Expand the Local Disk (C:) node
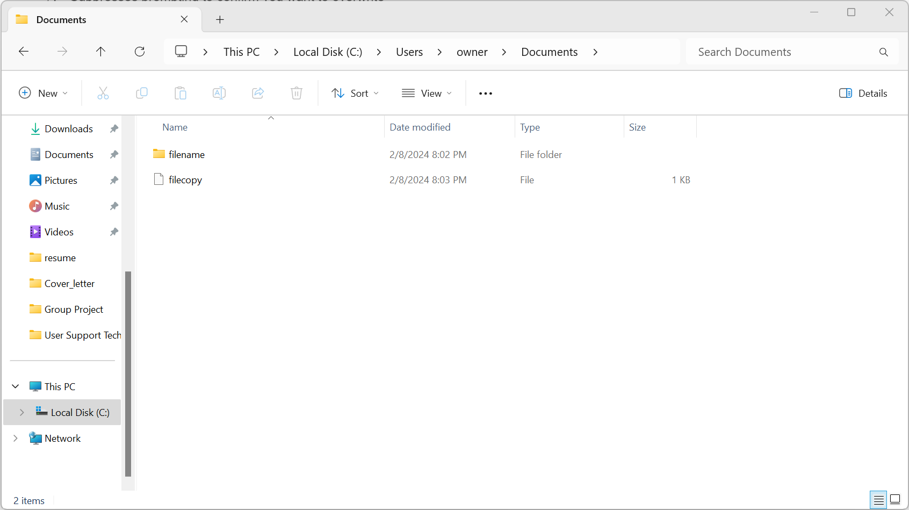The width and height of the screenshot is (909, 510). click(x=21, y=412)
